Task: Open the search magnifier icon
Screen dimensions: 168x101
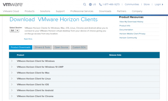Action: pos(85,4)
